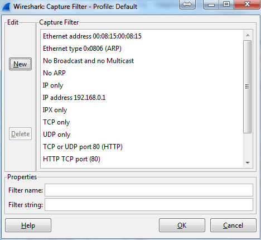This screenshot has width=261, height=240.
Task: Select the TCP only filter
Action: pos(142,122)
